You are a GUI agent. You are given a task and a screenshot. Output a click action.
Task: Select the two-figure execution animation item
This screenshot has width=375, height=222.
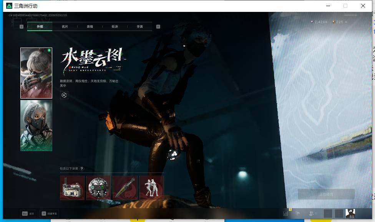pyautogui.click(x=151, y=188)
